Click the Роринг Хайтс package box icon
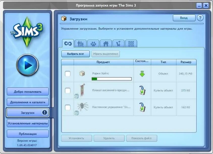 pyautogui.click(x=82, y=74)
